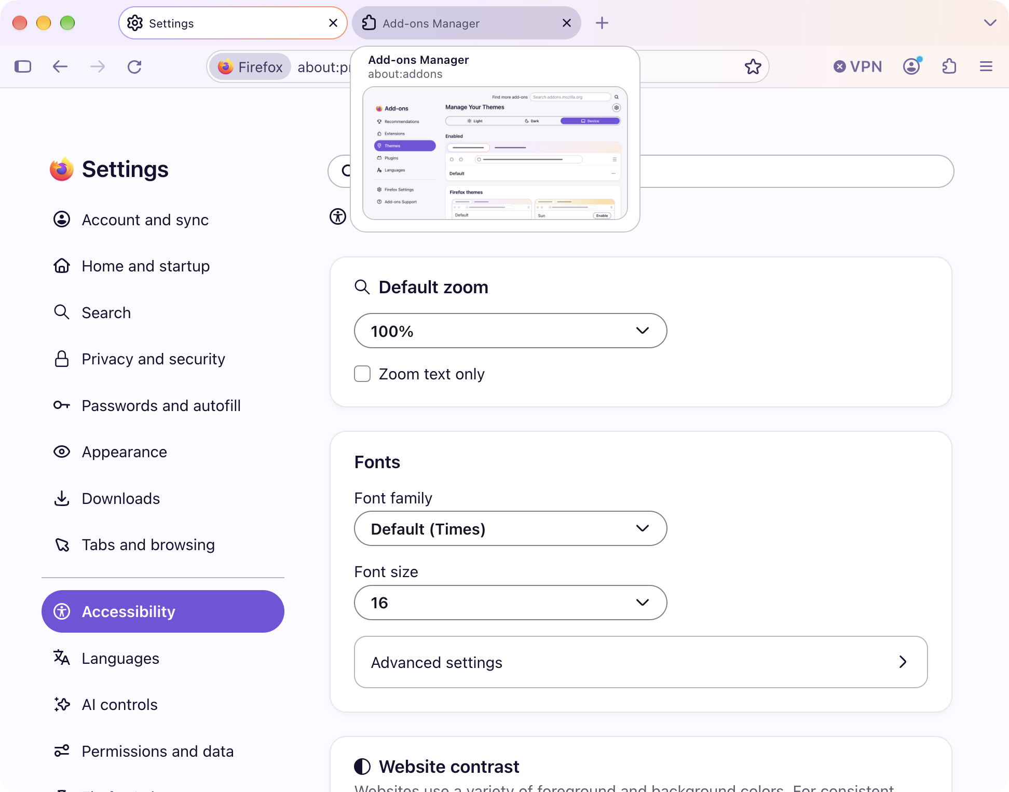Click the Website contrast heading
1009x792 pixels.
(x=449, y=767)
